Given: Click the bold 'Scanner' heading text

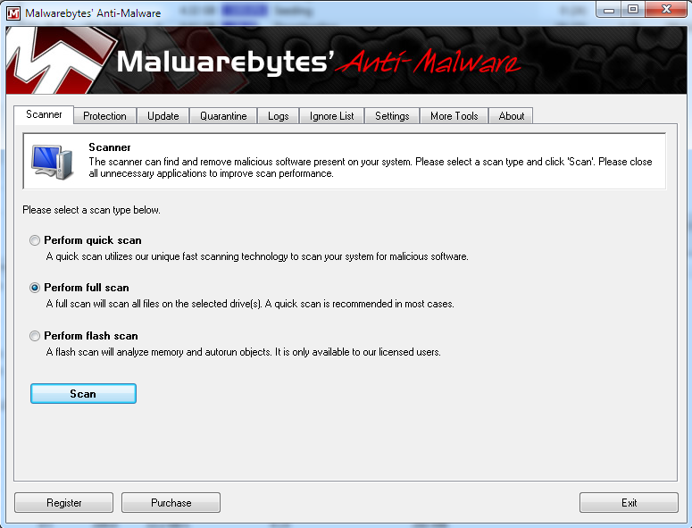Looking at the screenshot, I should (x=110, y=147).
